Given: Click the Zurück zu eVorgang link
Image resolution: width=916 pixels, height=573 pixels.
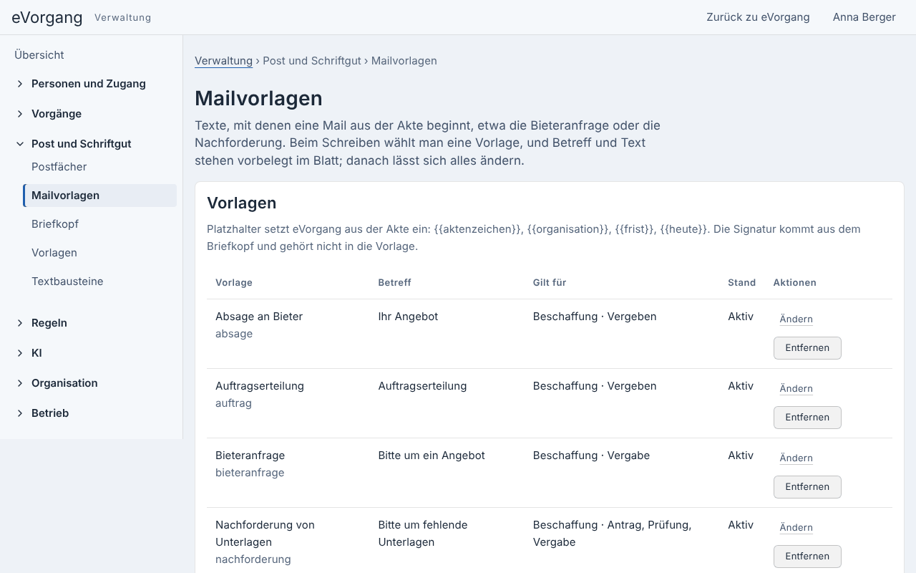Looking at the screenshot, I should coord(758,17).
